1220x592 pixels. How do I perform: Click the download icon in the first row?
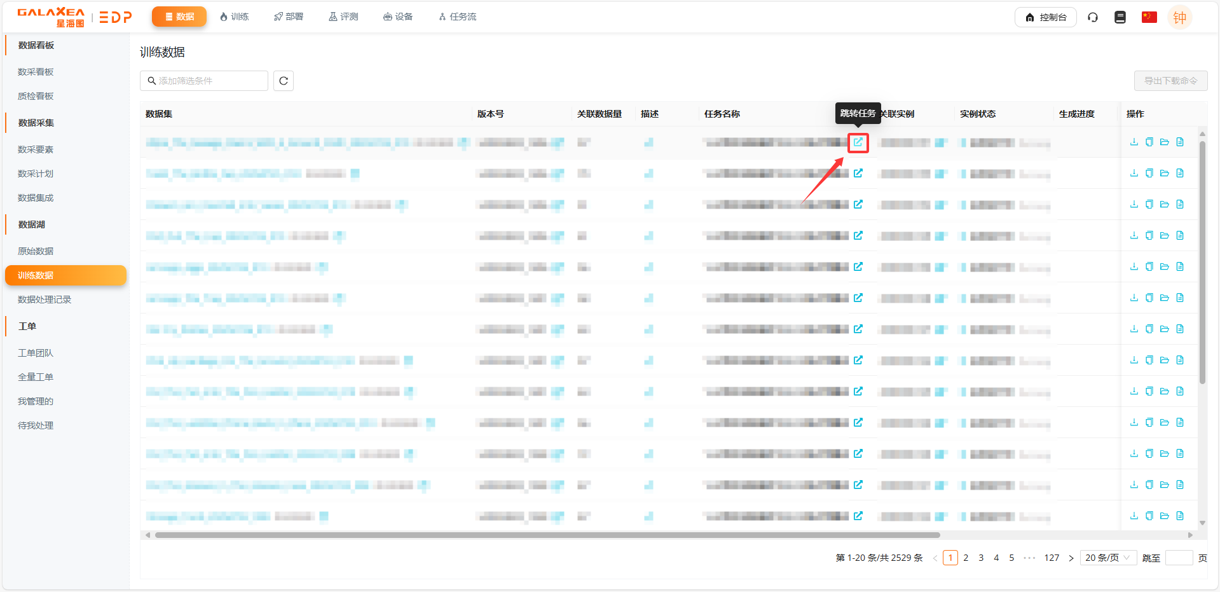point(1134,142)
